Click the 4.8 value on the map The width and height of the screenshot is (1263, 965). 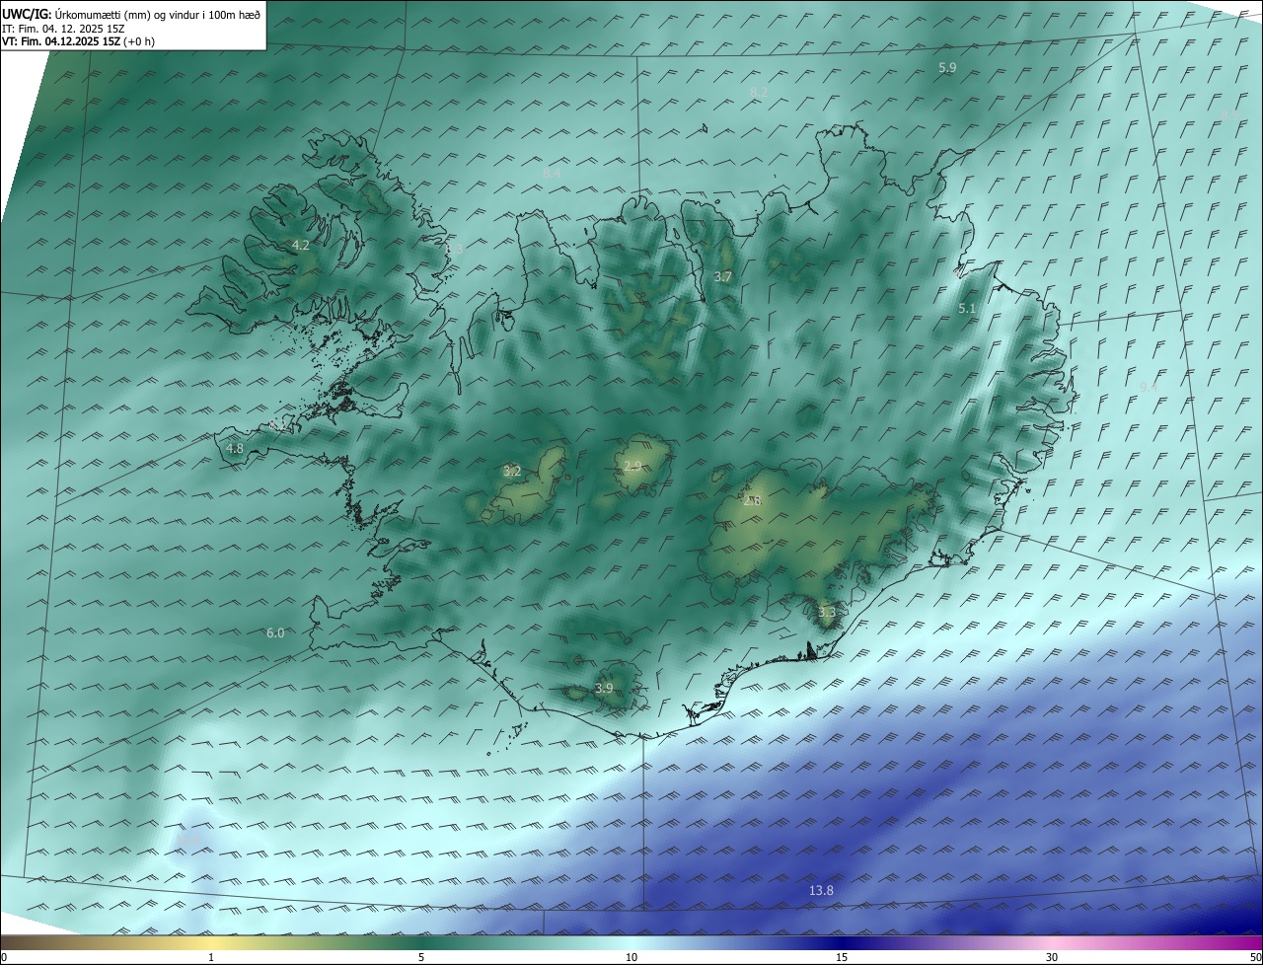tap(235, 448)
